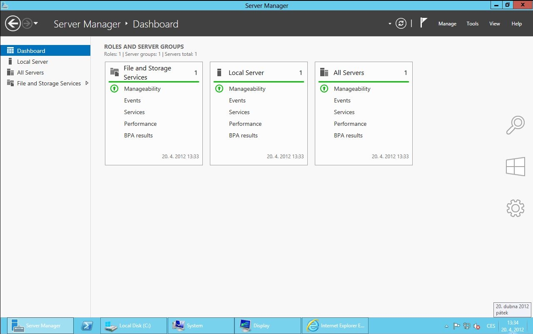This screenshot has width=533, height=334.
Task: Open Services in All Servers tile
Action: point(344,112)
